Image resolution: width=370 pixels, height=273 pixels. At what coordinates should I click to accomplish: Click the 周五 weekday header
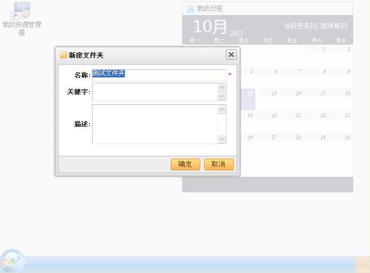pyautogui.click(x=292, y=41)
